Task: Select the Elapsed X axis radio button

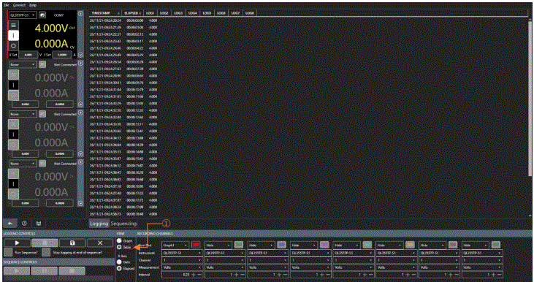Action: point(119,268)
